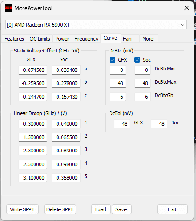Click the DcBtcGb label

click(x=164, y=95)
